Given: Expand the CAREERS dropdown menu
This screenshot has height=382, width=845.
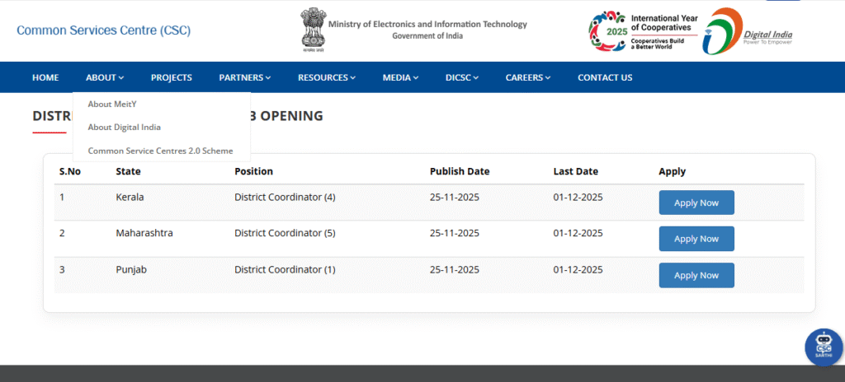Looking at the screenshot, I should pos(527,77).
